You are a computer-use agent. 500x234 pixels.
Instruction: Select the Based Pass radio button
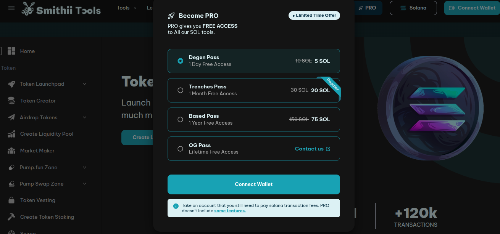coord(181,120)
